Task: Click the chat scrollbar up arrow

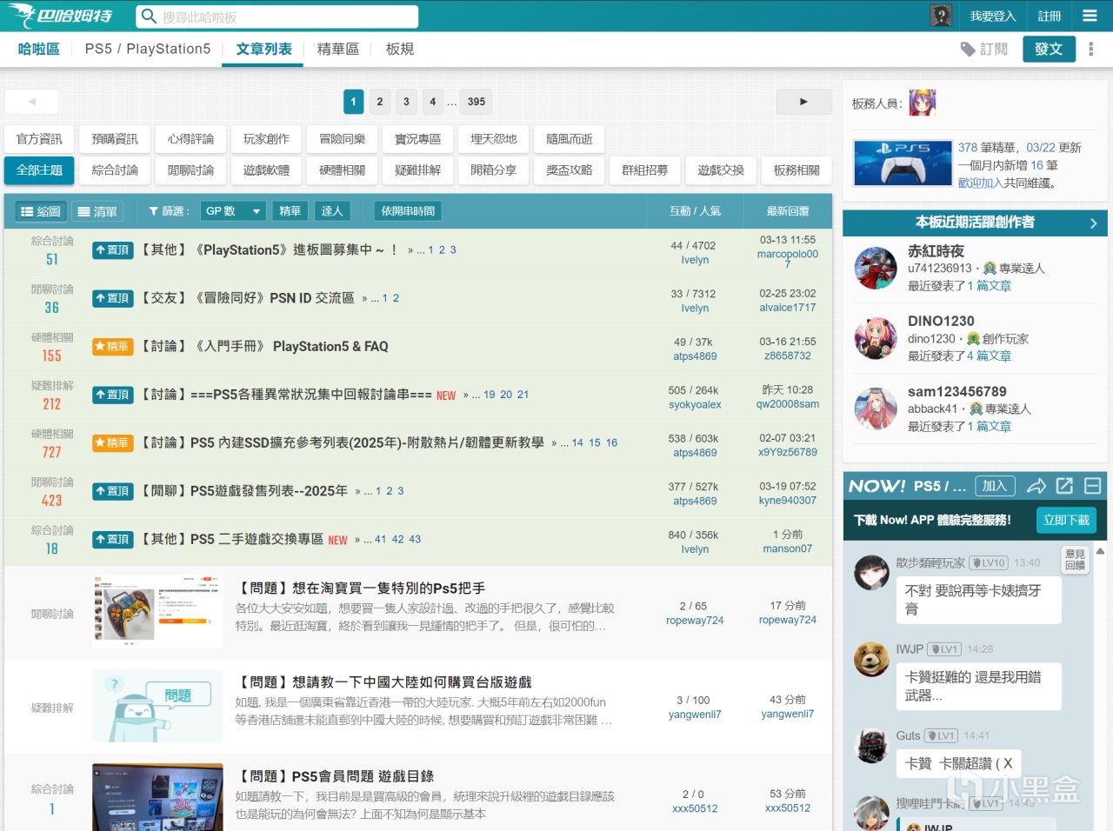Action: pos(1100,551)
